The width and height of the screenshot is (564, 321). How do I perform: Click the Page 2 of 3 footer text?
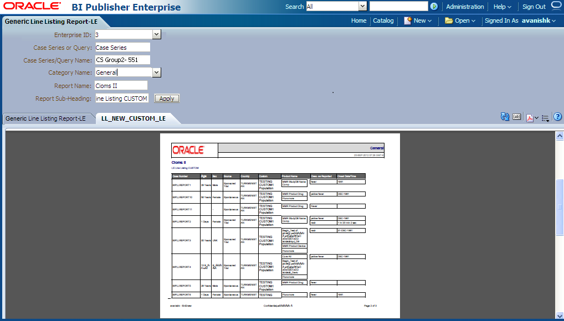pyautogui.click(x=370, y=306)
